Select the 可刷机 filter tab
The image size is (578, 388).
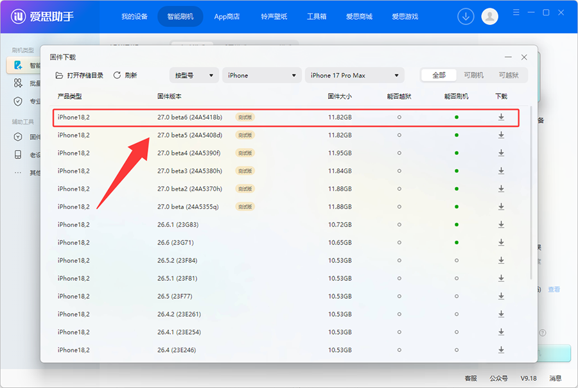tap(474, 76)
